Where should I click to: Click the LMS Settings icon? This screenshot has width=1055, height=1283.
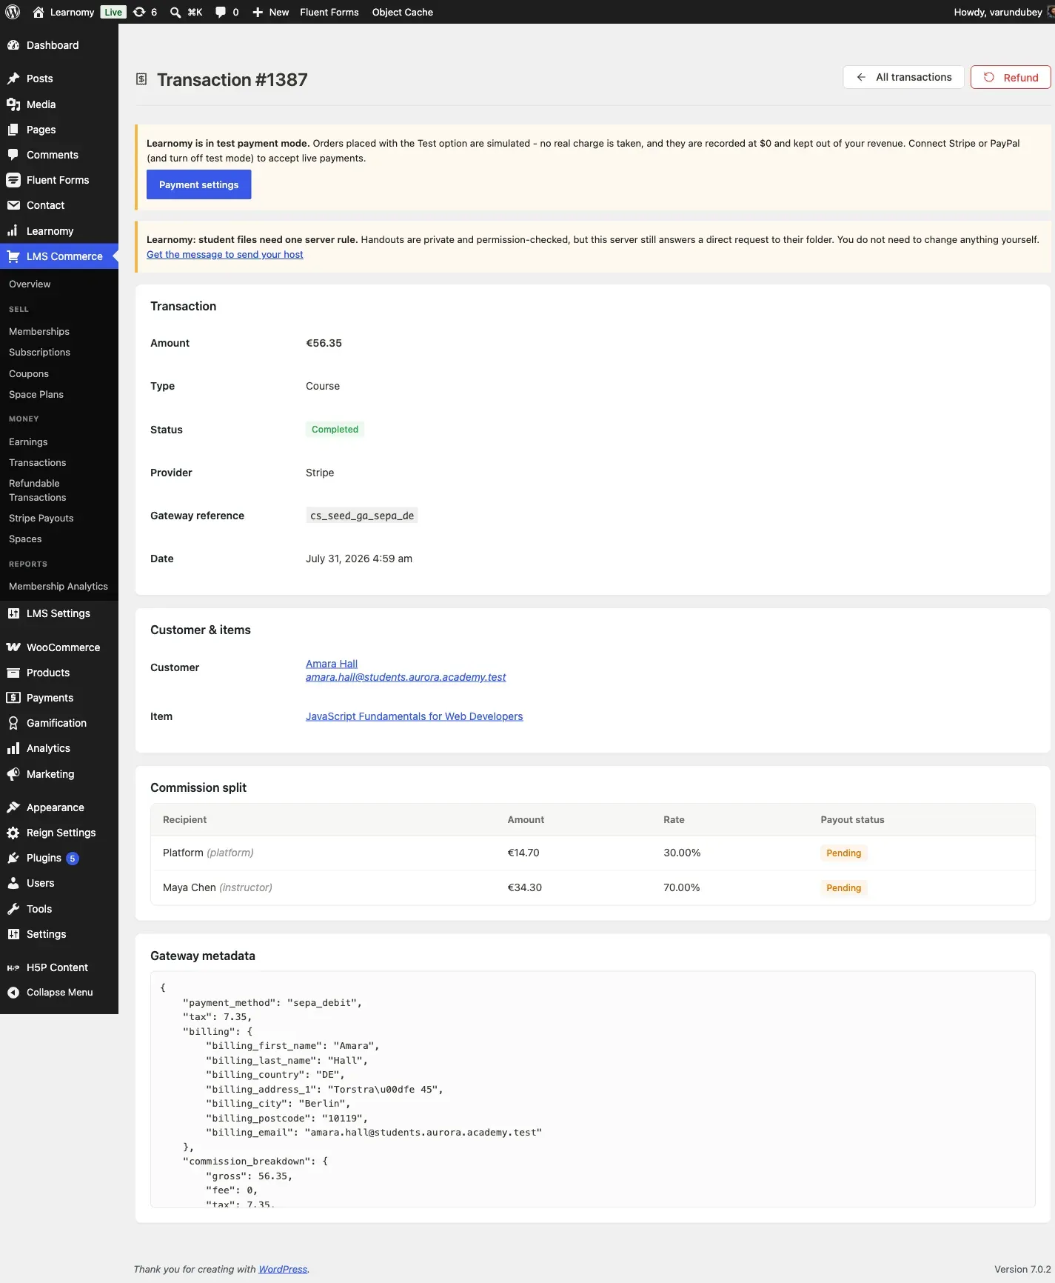[13, 613]
